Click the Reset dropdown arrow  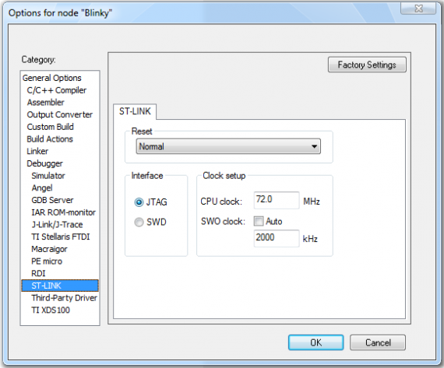tap(314, 146)
